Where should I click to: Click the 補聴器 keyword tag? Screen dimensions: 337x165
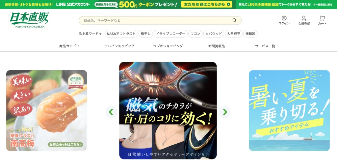tap(250, 34)
